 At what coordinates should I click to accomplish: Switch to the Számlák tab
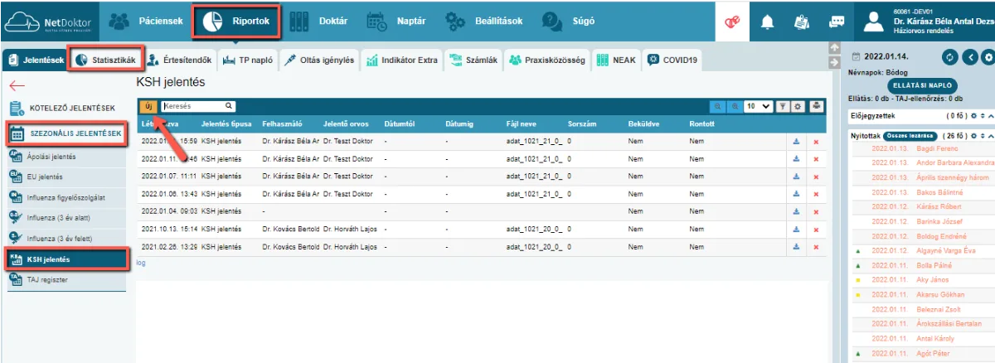473,60
